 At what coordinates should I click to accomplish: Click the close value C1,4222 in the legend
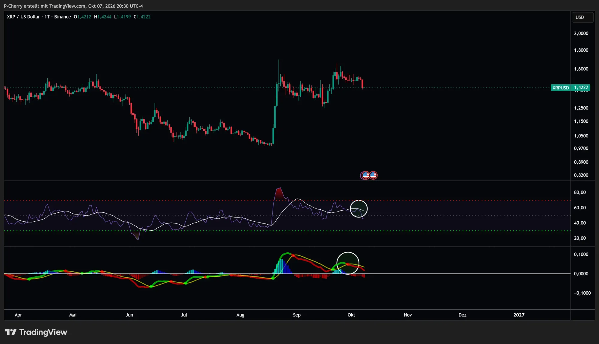tap(142, 17)
